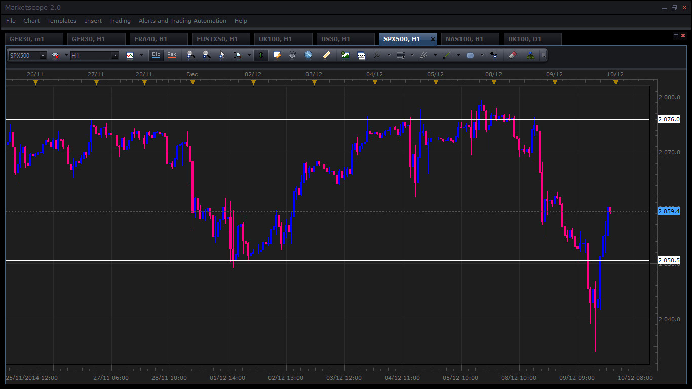692x389 pixels.
Task: Click the eye view icon
Action: tap(292, 55)
